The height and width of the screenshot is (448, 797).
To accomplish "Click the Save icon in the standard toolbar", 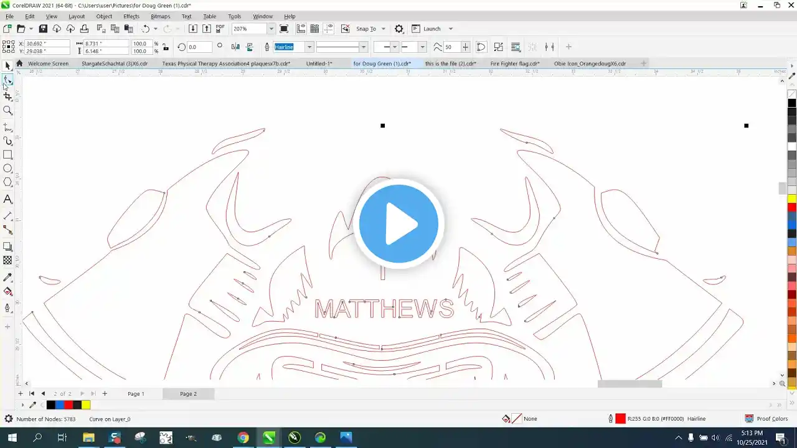I will (43, 29).
